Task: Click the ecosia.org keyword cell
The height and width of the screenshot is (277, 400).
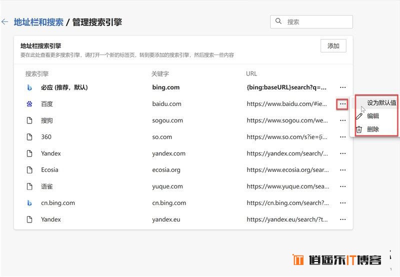Action: (x=166, y=170)
